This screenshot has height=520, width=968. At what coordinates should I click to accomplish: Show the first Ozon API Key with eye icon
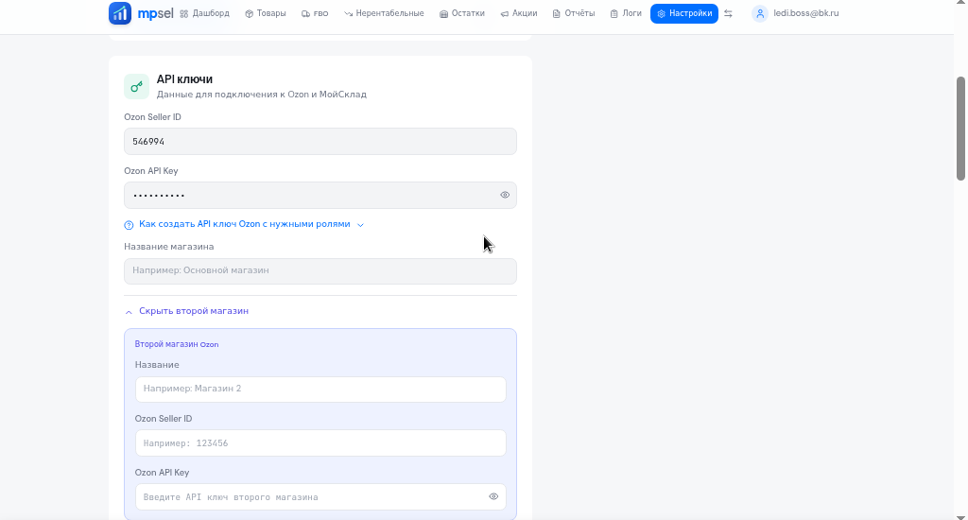[505, 195]
